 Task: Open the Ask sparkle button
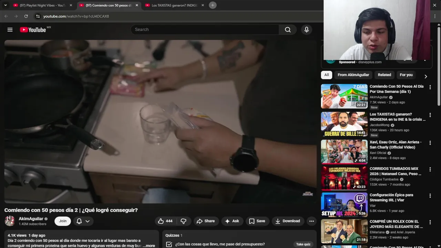tap(232, 221)
